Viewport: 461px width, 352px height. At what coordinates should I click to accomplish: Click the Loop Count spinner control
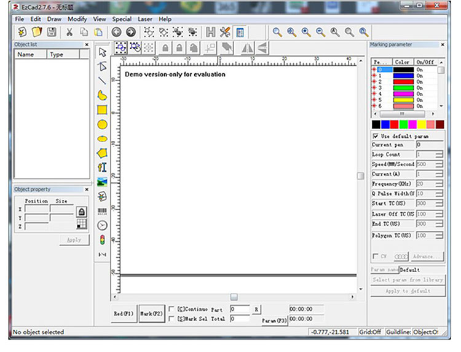click(439, 154)
